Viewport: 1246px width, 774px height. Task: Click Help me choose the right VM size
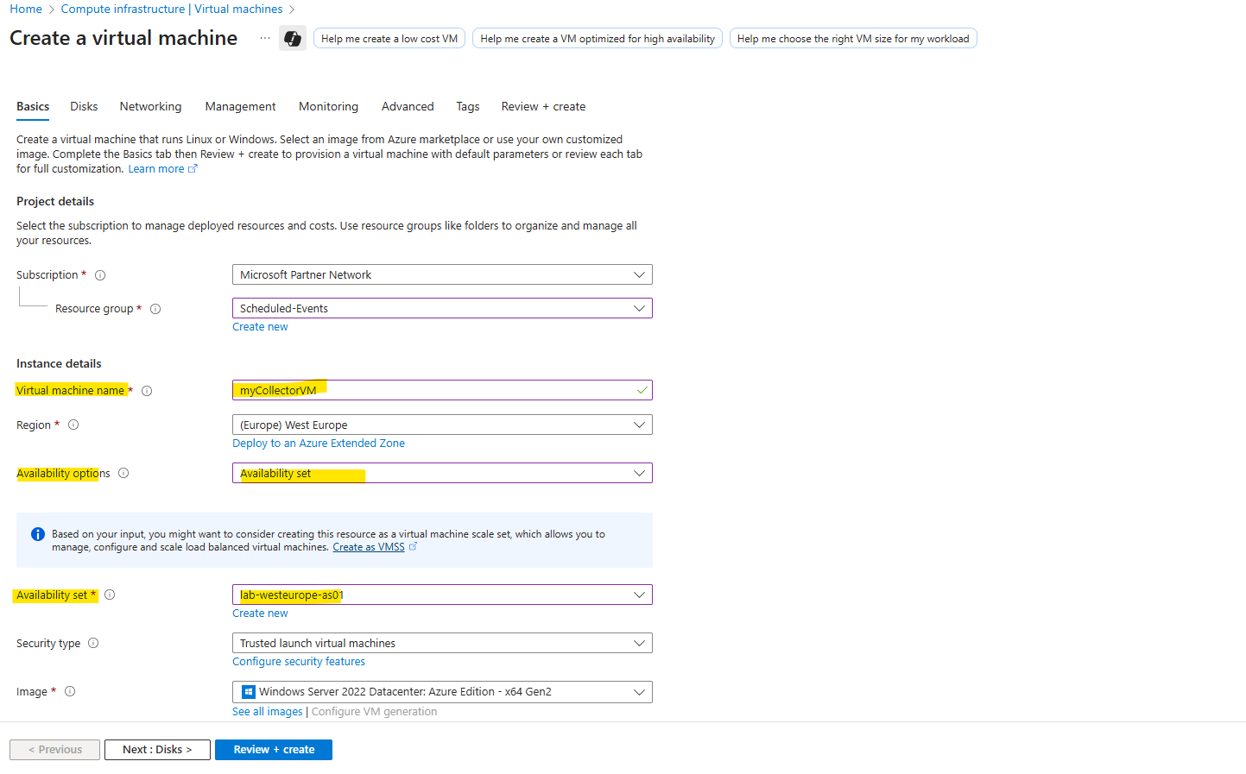coord(853,39)
